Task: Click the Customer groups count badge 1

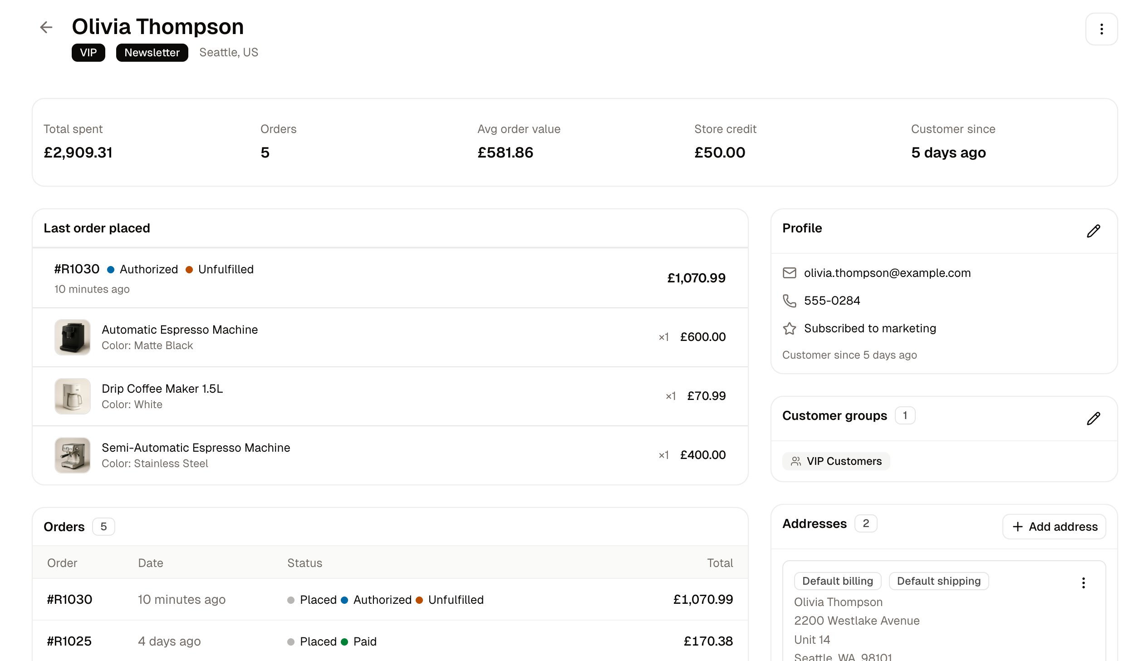Action: [905, 415]
